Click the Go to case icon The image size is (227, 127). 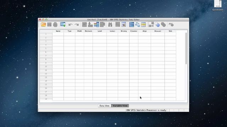click(x=84, y=24)
